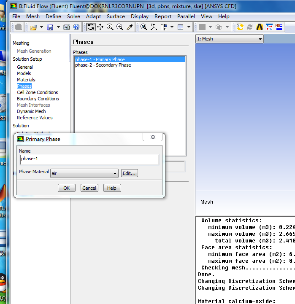The height and width of the screenshot is (304, 295).
Task: Click Cancel in Primary Phase dialog
Action: (89, 188)
